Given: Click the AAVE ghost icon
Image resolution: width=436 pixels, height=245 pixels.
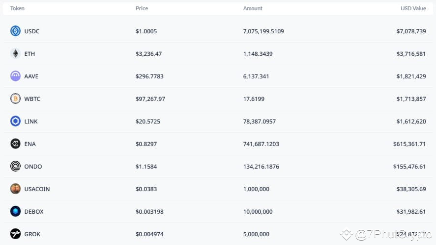Looking at the screenshot, I should pyautogui.click(x=15, y=76).
